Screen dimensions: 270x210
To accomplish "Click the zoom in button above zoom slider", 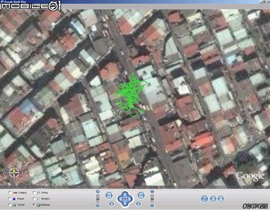I will point(98,191).
